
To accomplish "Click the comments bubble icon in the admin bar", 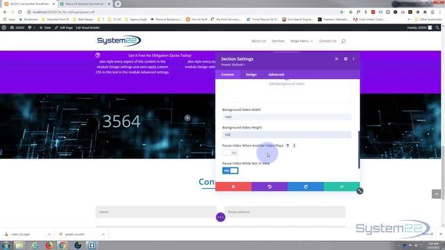I will pyautogui.click(x=30, y=28).
